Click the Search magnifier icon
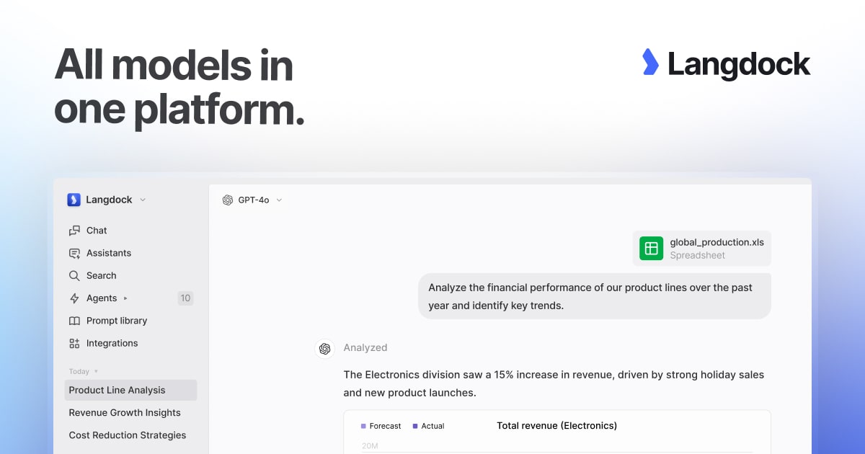The height and width of the screenshot is (454, 865). (74, 275)
